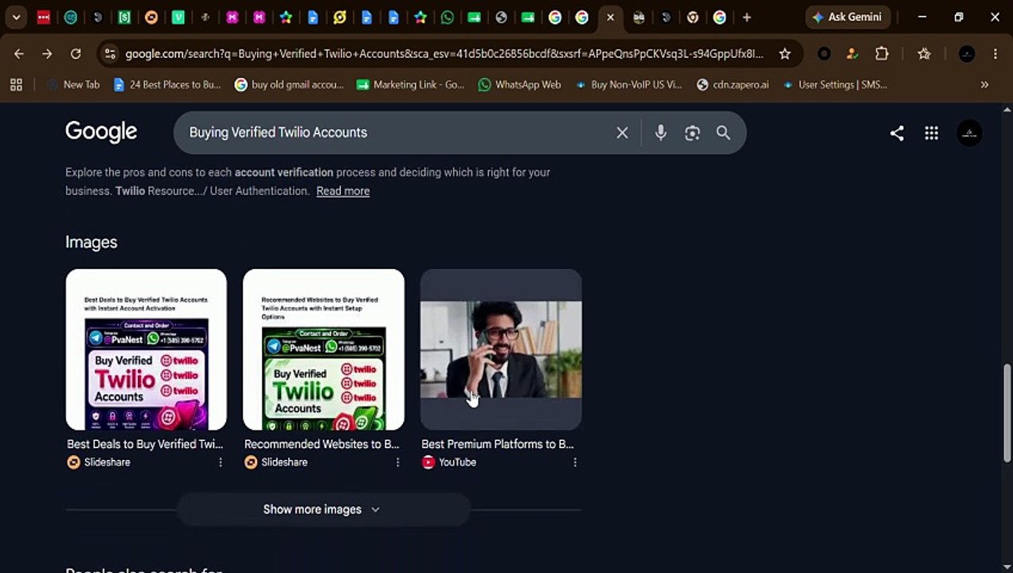Close the current active tab

pyautogui.click(x=610, y=18)
